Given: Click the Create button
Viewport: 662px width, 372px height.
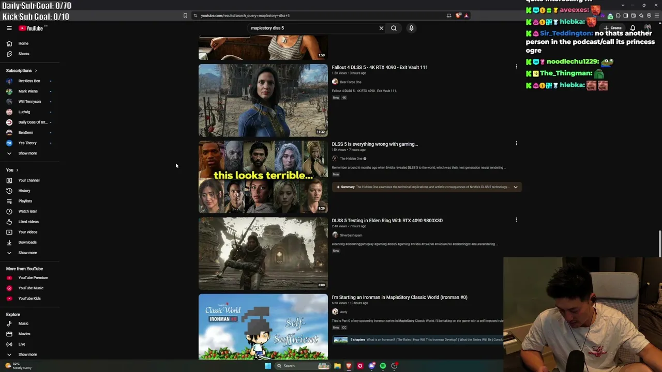Looking at the screenshot, I should [x=613, y=28].
